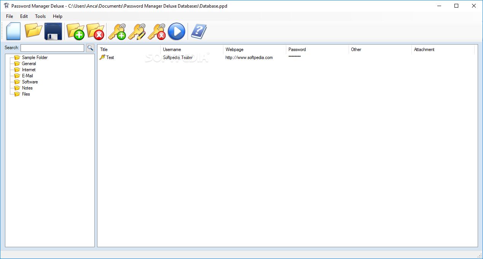The height and width of the screenshot is (259, 483).
Task: Select the Notes folder label
Action: coord(27,88)
